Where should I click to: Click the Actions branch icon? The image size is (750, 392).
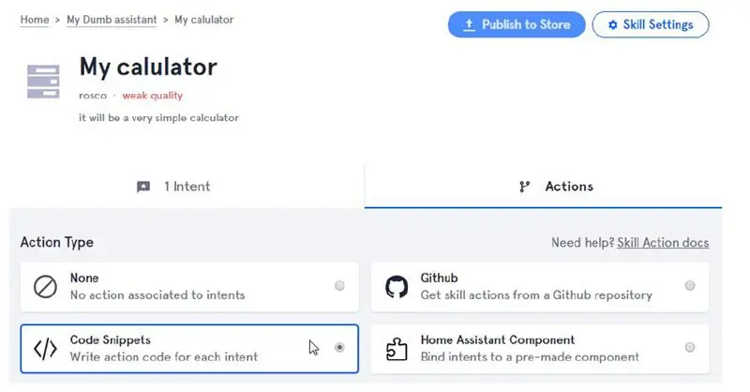pyautogui.click(x=525, y=187)
